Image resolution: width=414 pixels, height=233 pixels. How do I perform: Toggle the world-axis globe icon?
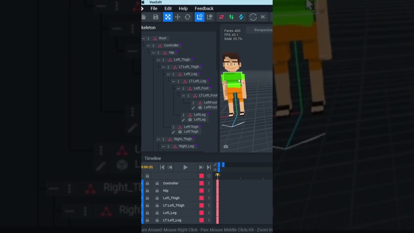[x=200, y=17]
